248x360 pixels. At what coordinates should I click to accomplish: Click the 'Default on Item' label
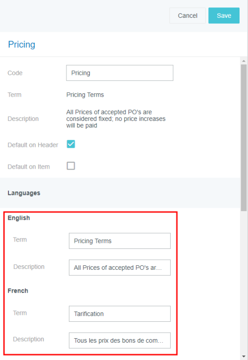[x=29, y=167]
